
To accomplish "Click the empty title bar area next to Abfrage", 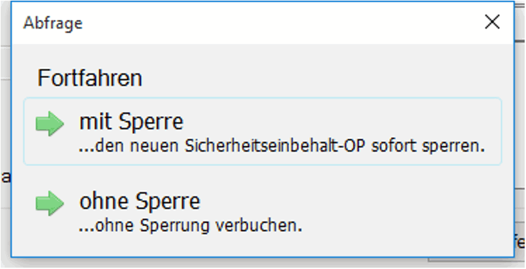I will point(267,23).
